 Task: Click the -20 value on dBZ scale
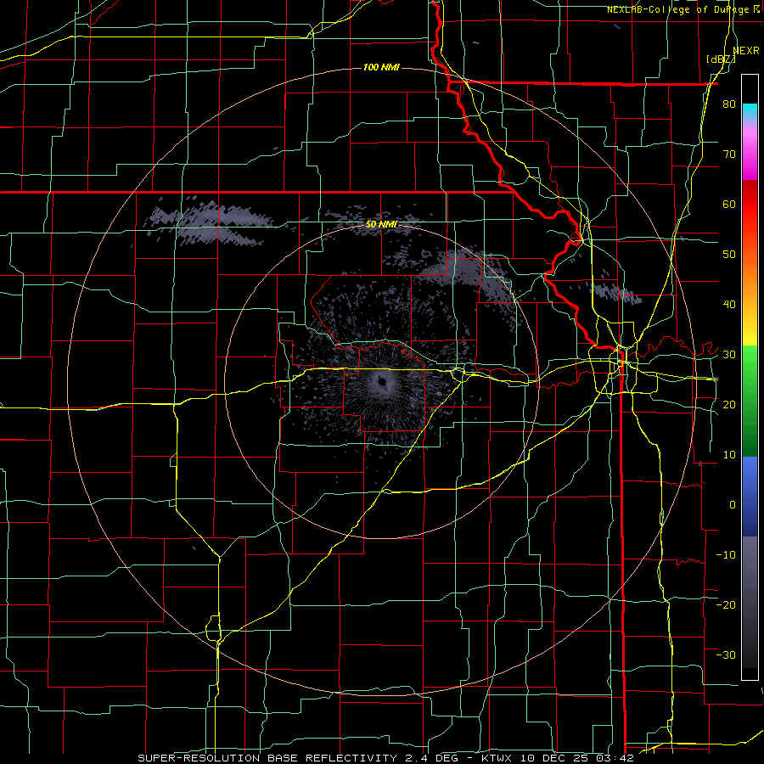pyautogui.click(x=726, y=604)
